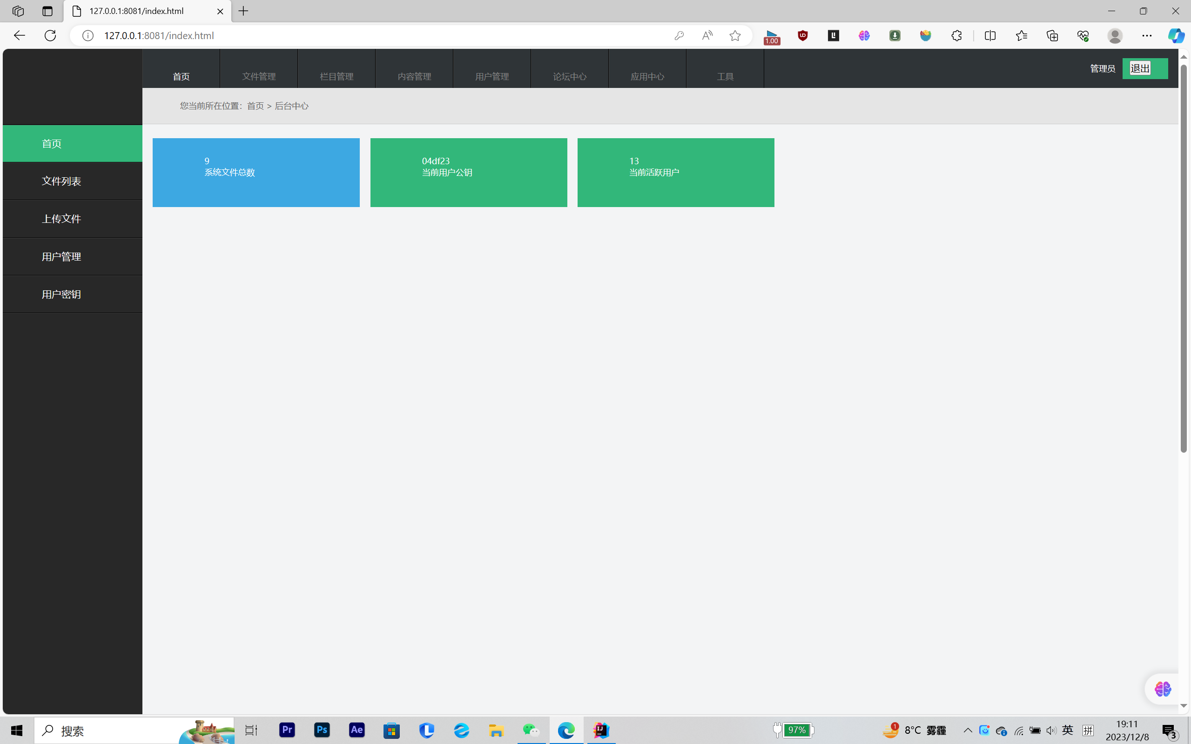Click the 首页 breadcrumb link
Viewport: 1191px width, 744px height.
(255, 106)
